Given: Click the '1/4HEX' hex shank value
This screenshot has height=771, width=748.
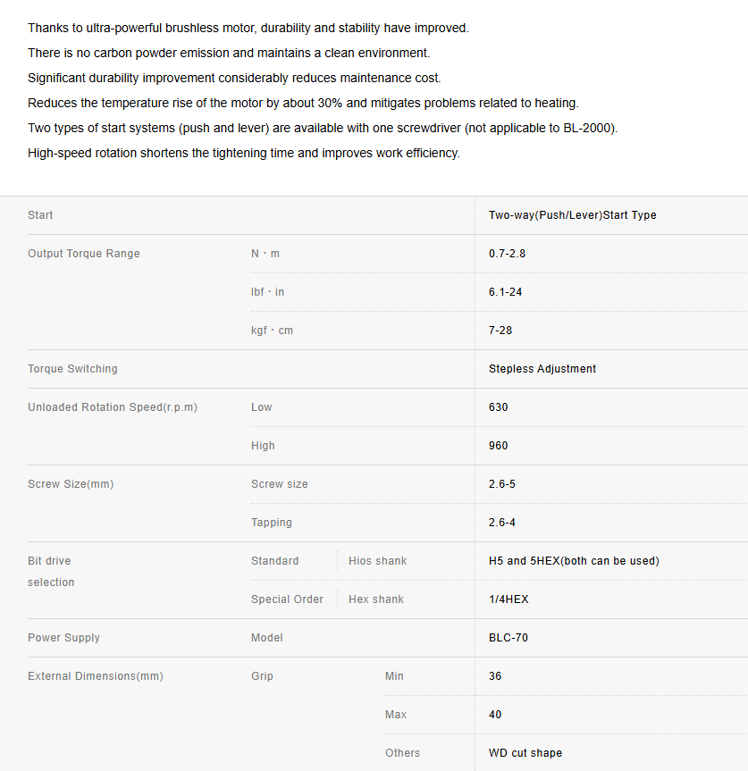Looking at the screenshot, I should [x=508, y=599].
